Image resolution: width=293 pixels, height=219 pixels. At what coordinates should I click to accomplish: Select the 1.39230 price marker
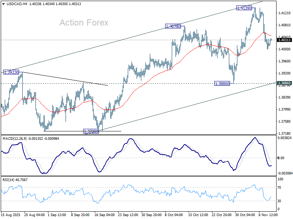tap(11, 72)
